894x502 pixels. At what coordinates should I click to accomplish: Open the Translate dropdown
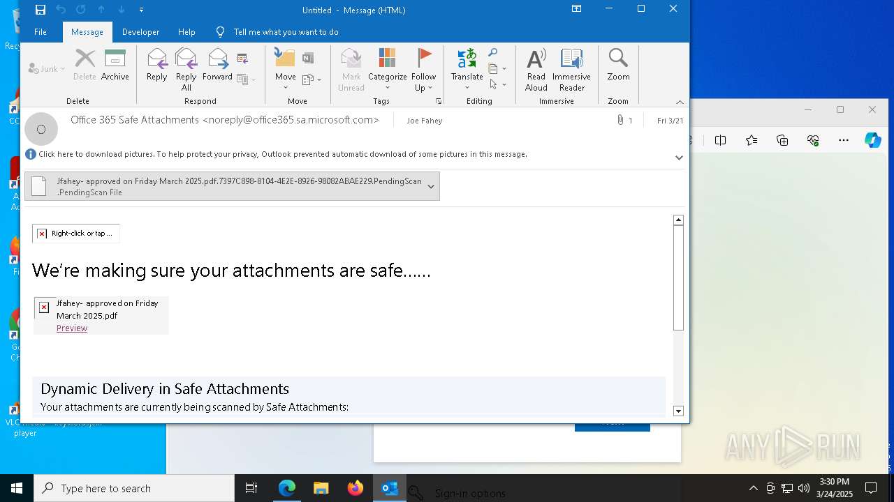click(467, 70)
